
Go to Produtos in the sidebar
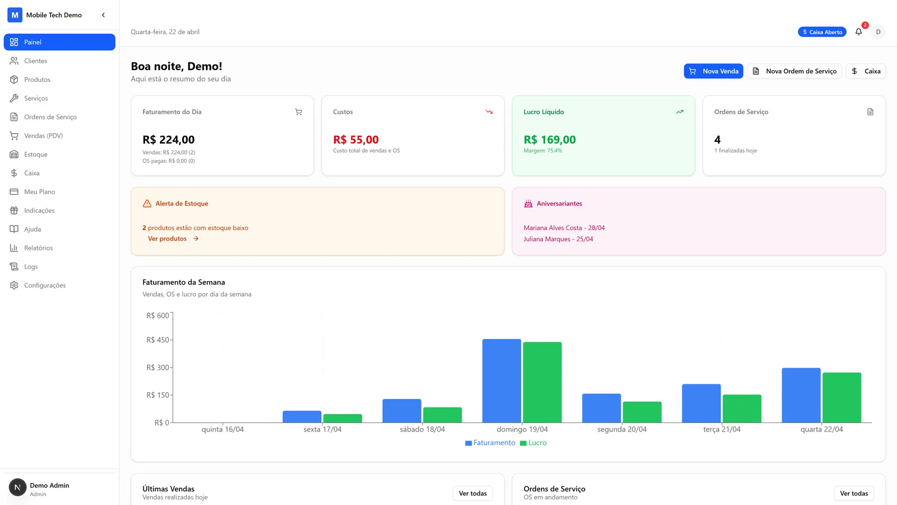[x=59, y=80]
